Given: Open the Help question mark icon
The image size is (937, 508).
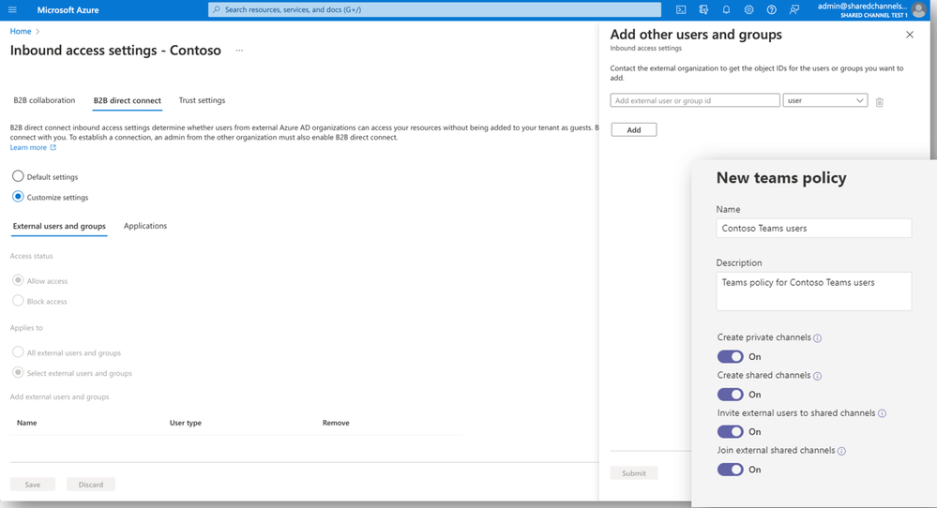Looking at the screenshot, I should point(772,9).
